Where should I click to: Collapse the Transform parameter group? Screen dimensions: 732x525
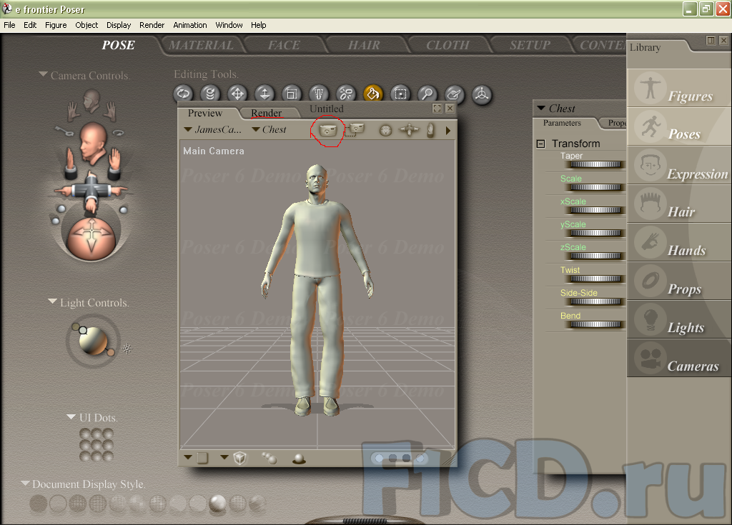540,144
